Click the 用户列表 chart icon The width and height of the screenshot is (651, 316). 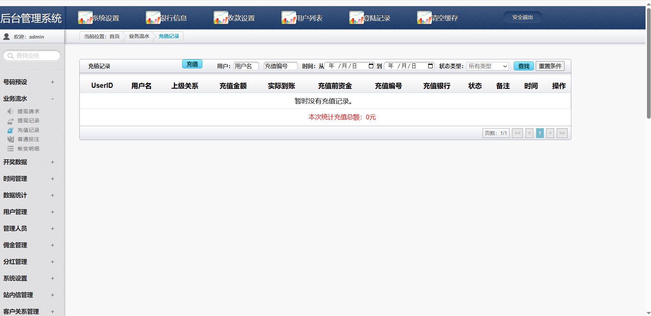[x=288, y=18]
